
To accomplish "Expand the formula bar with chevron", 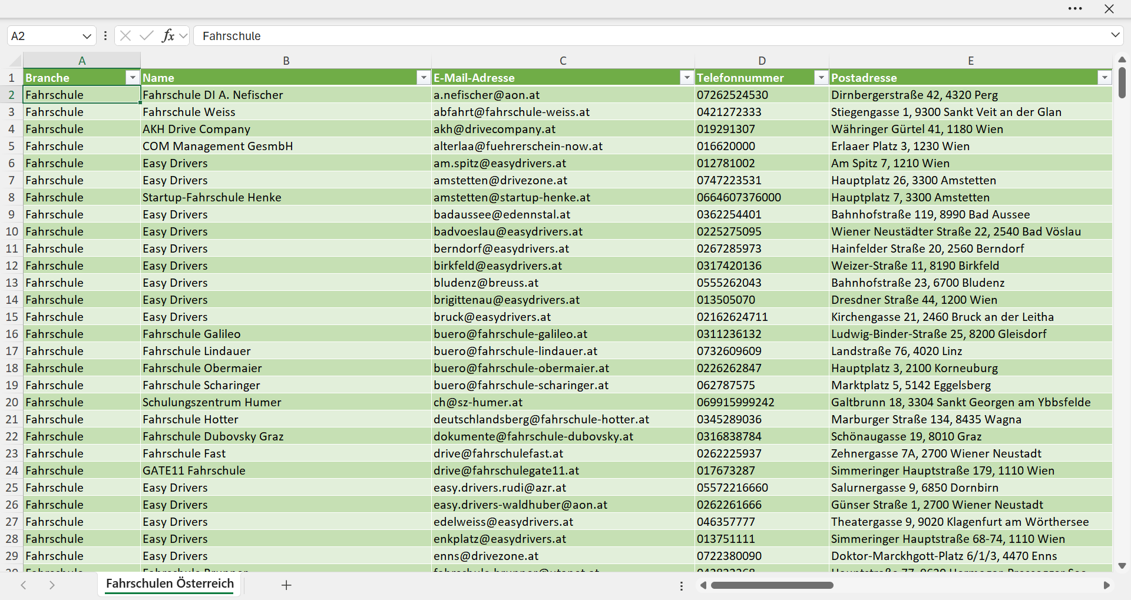I will pyautogui.click(x=1115, y=35).
